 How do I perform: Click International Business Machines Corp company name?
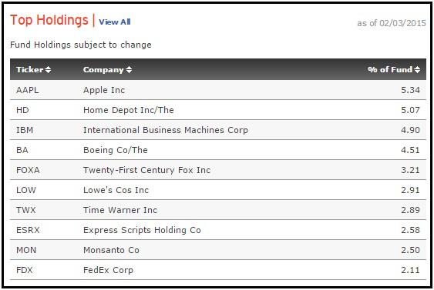(166, 130)
